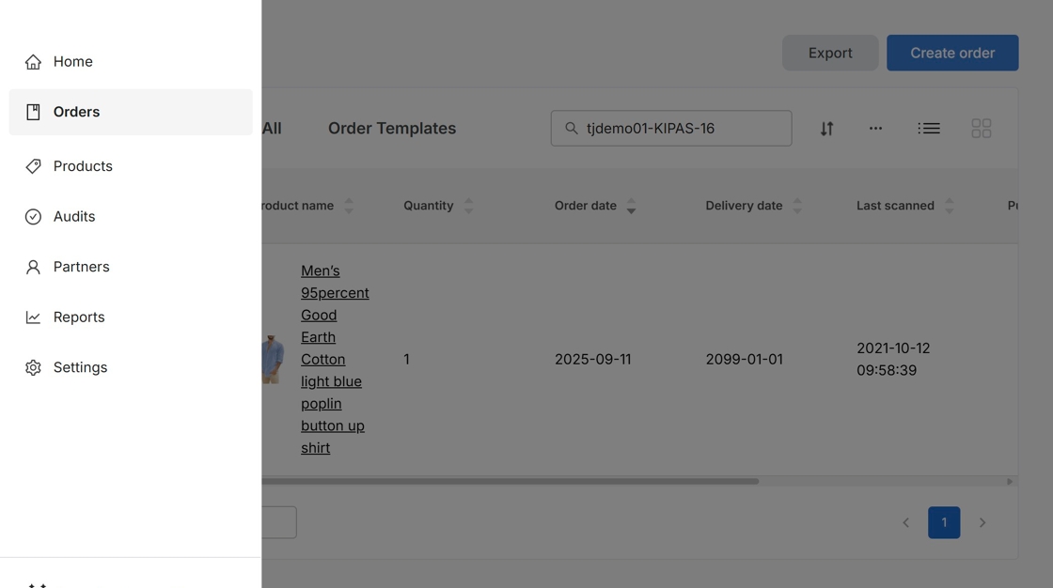
Task: Click the sort arrows toolbar icon
Action: pos(826,129)
